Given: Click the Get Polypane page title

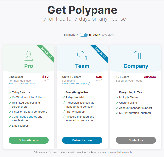Looking at the screenshot, I should point(82,10).
